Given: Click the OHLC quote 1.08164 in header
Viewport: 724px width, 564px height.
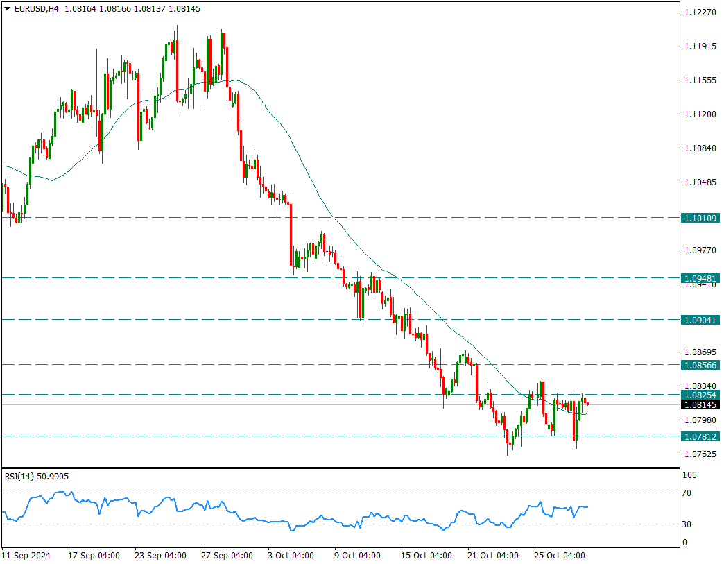Looking at the screenshot, I should click(80, 9).
